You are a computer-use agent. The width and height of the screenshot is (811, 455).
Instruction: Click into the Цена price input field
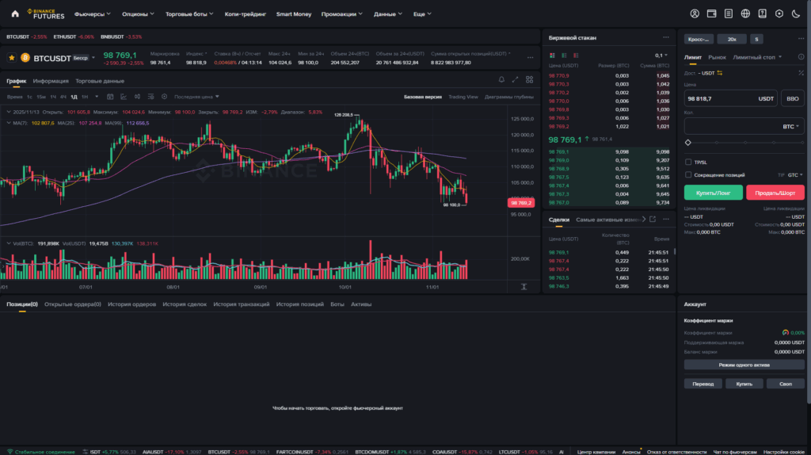pos(730,98)
